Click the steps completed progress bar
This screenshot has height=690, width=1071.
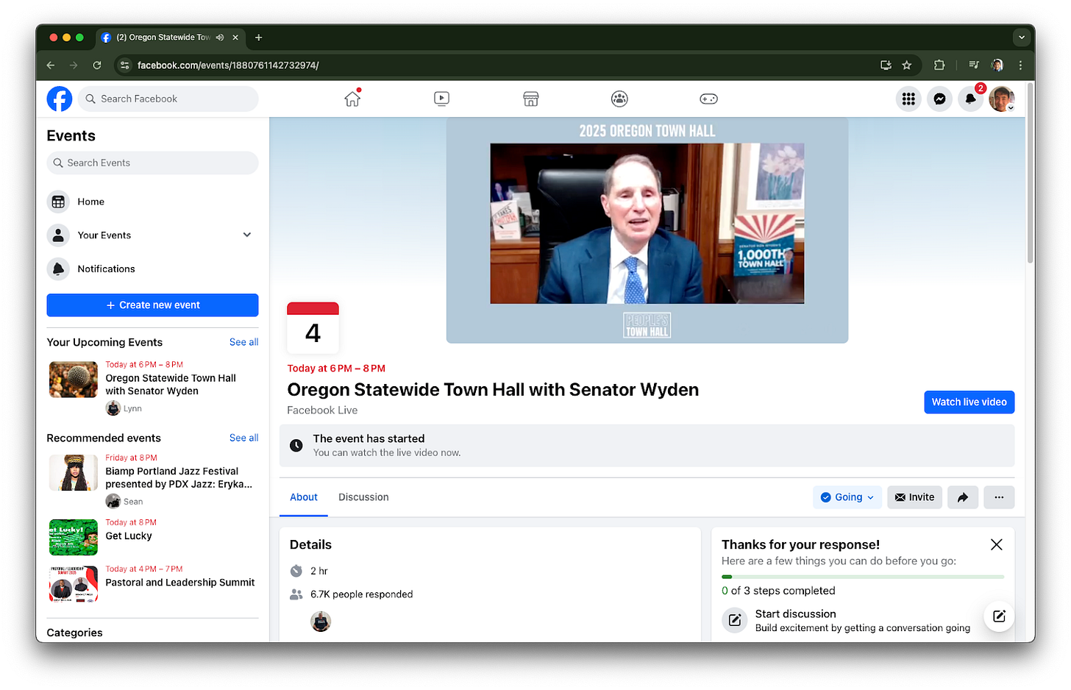[863, 577]
